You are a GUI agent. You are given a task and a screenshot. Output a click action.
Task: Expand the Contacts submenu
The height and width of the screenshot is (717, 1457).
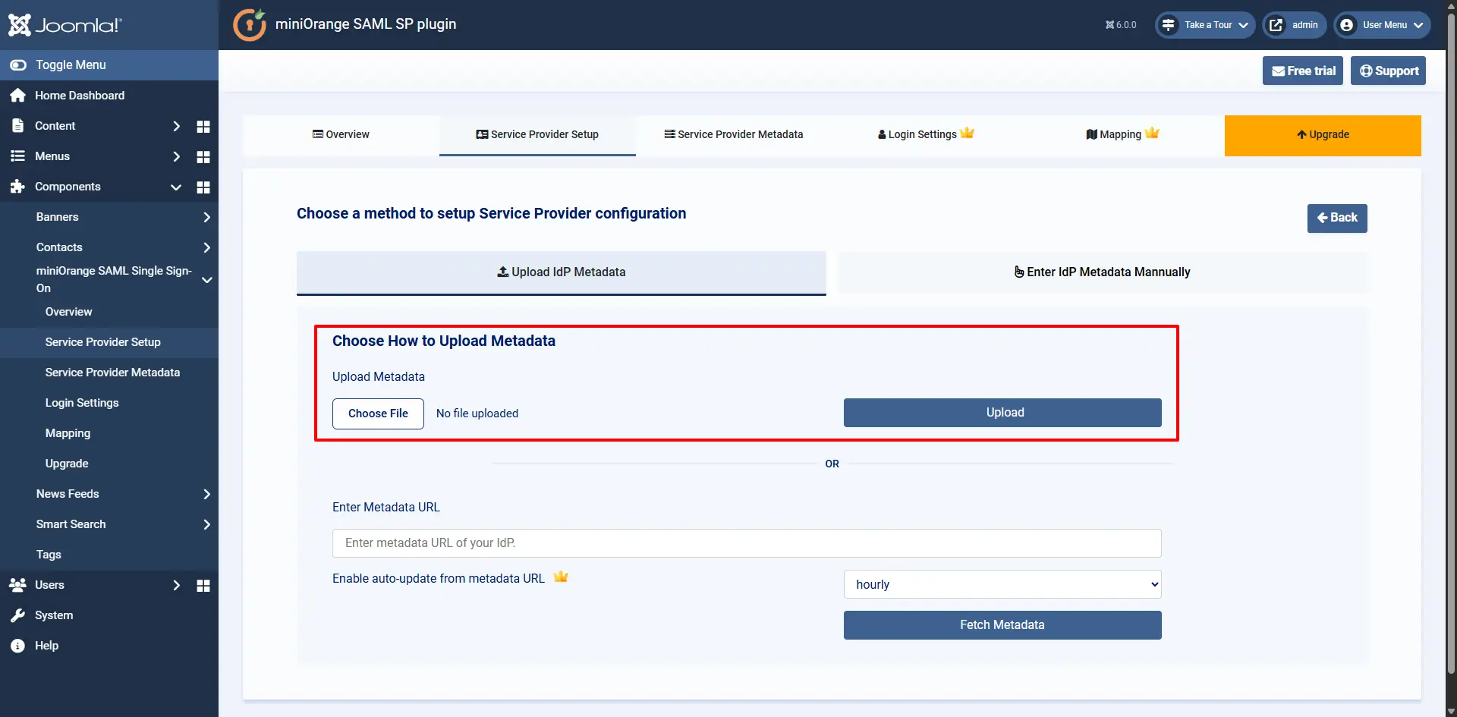tap(206, 247)
